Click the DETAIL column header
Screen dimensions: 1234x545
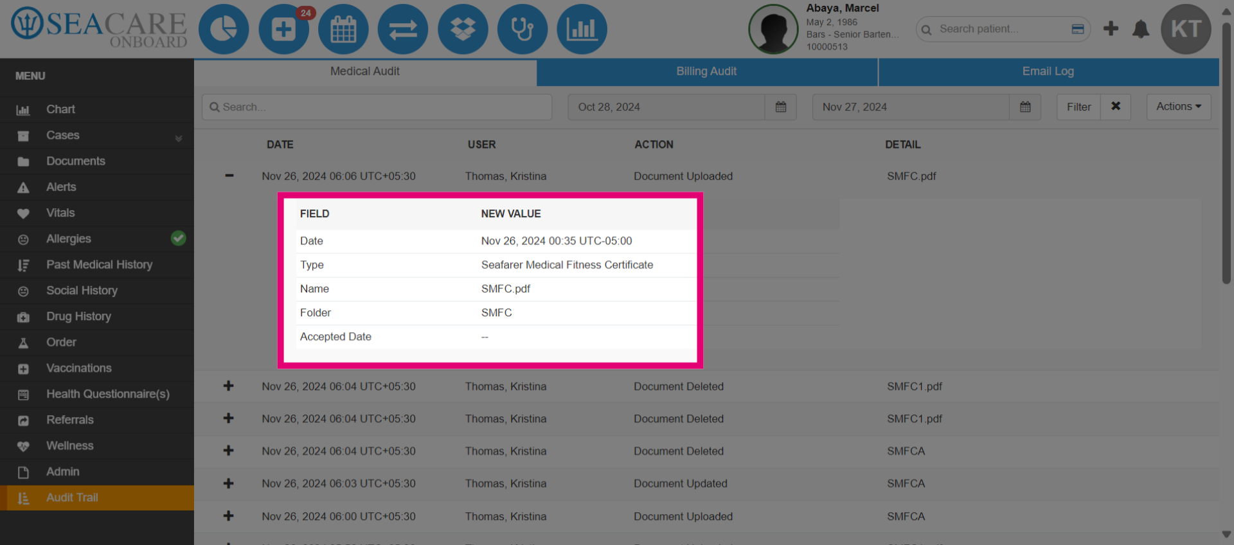(x=903, y=145)
